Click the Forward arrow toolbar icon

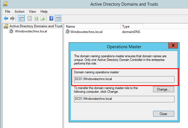pyautogui.click(x=12, y=19)
